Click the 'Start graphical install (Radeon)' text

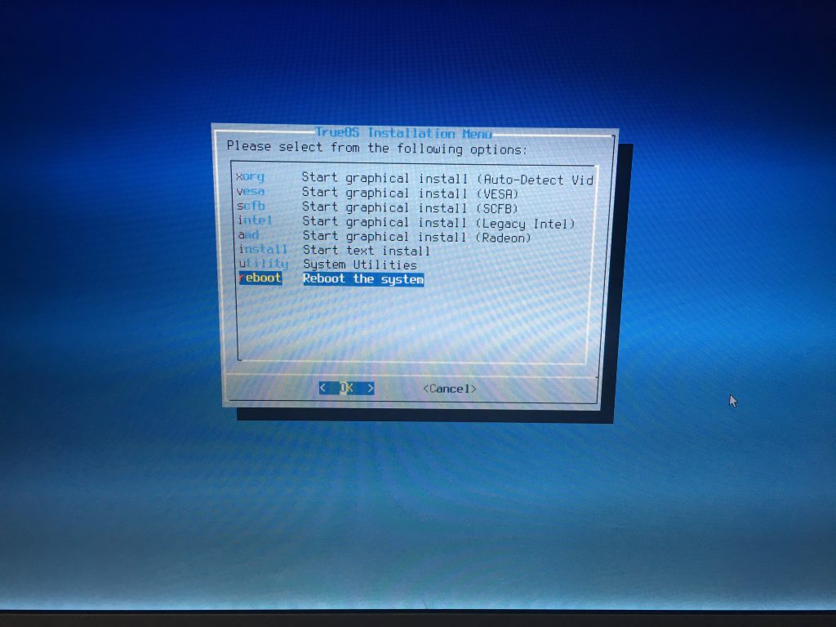417,237
